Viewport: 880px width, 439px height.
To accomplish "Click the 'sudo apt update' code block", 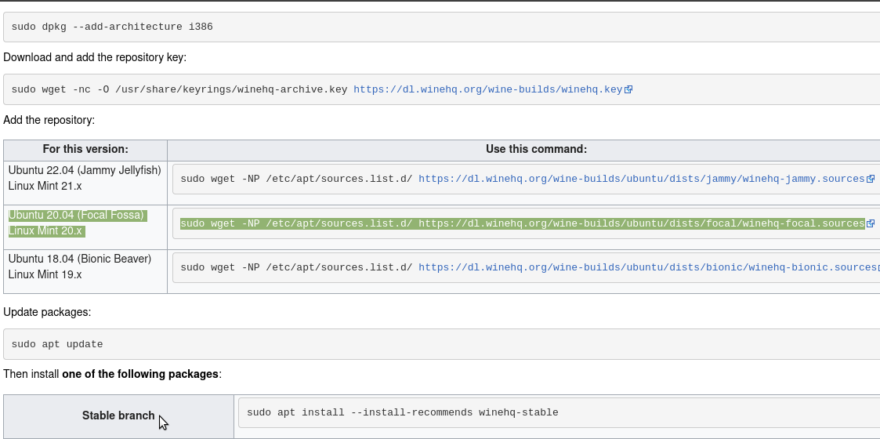I will coord(57,344).
